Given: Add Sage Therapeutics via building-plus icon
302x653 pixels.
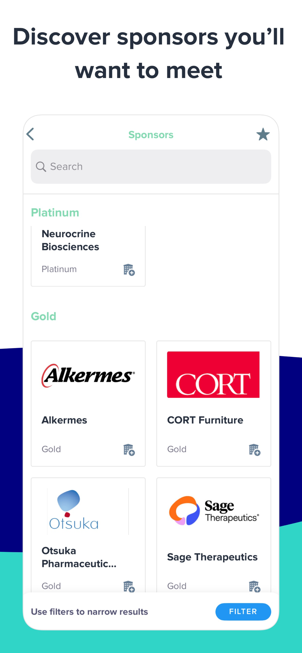Looking at the screenshot, I should [x=255, y=586].
